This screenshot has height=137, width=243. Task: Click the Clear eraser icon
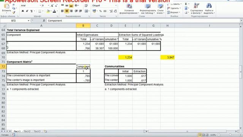point(186,13)
